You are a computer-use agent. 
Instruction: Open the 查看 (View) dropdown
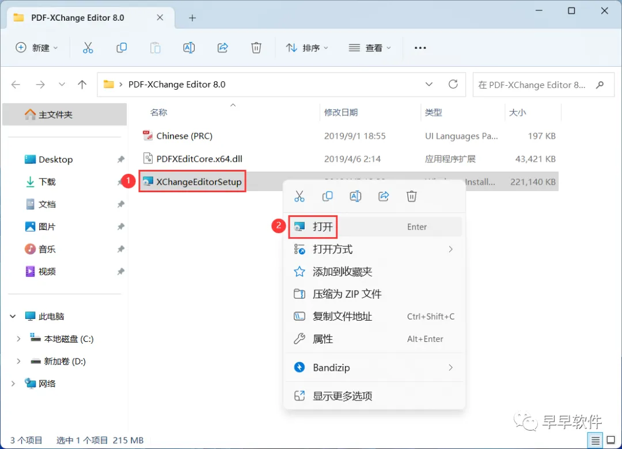(x=370, y=48)
